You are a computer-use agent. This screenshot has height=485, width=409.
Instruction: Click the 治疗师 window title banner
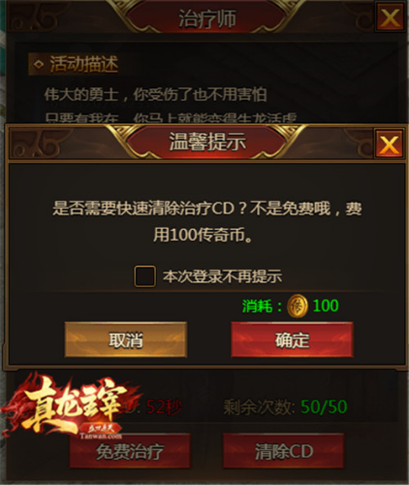click(207, 18)
